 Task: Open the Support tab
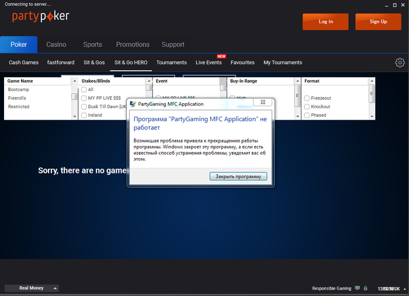pos(173,44)
